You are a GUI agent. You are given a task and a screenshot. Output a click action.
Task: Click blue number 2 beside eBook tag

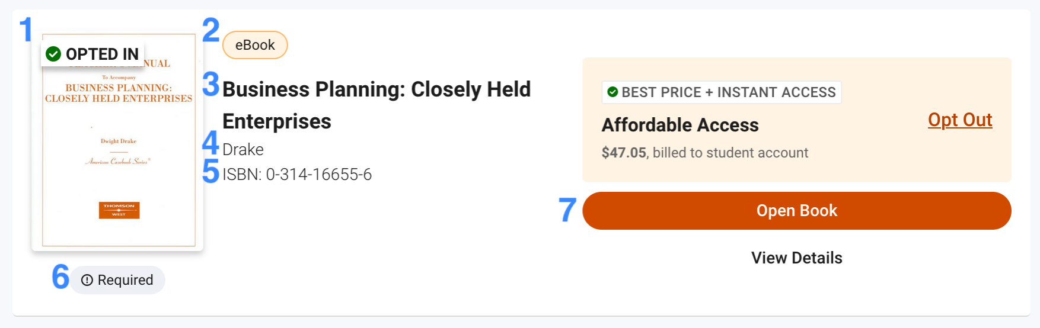pos(210,30)
